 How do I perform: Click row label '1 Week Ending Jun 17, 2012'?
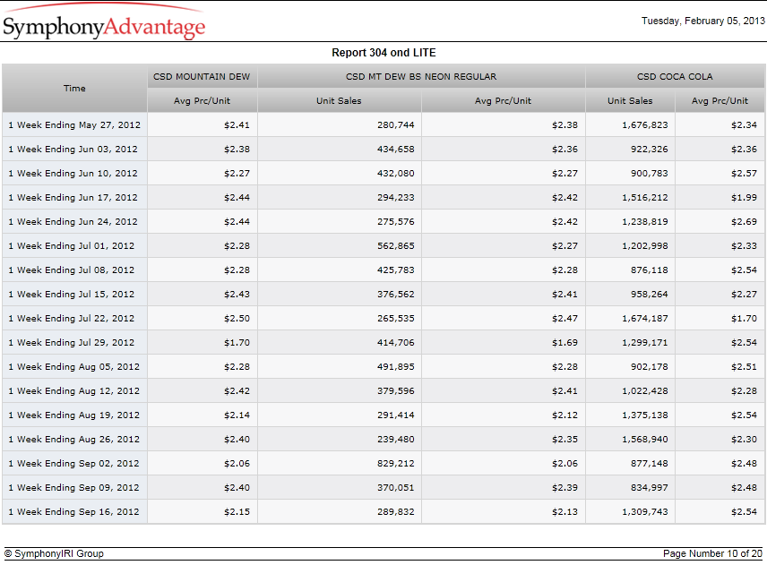(x=73, y=198)
